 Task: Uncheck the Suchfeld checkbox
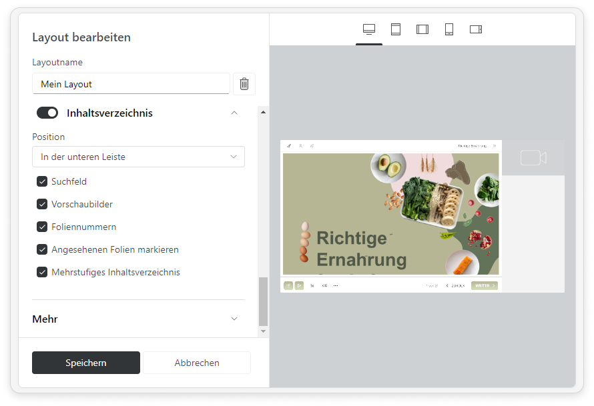(x=42, y=181)
